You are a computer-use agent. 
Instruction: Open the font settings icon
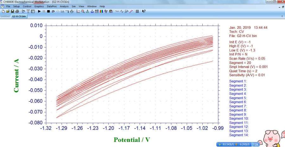click(106, 11)
